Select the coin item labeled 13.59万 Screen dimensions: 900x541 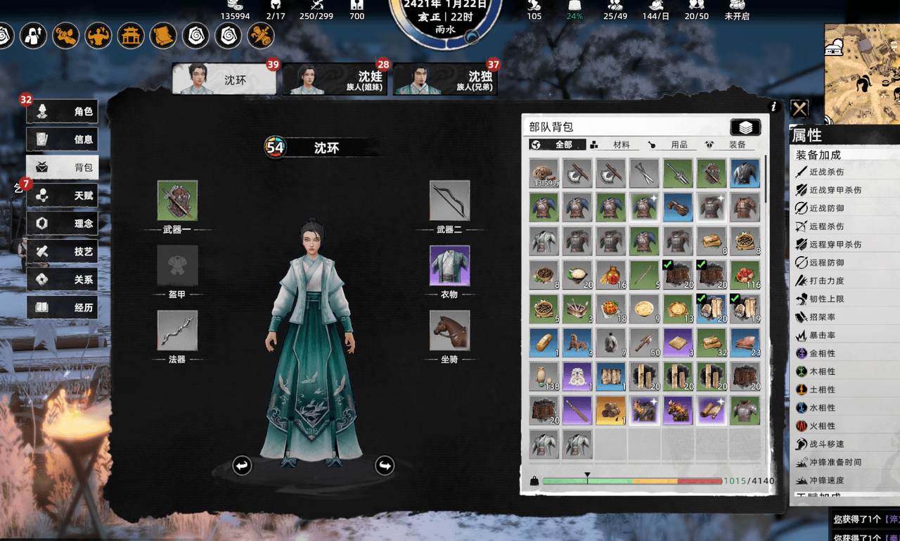click(x=544, y=173)
